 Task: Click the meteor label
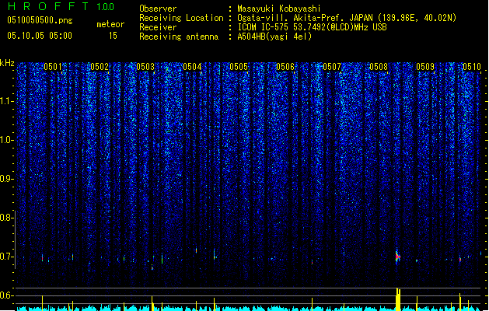coord(110,24)
